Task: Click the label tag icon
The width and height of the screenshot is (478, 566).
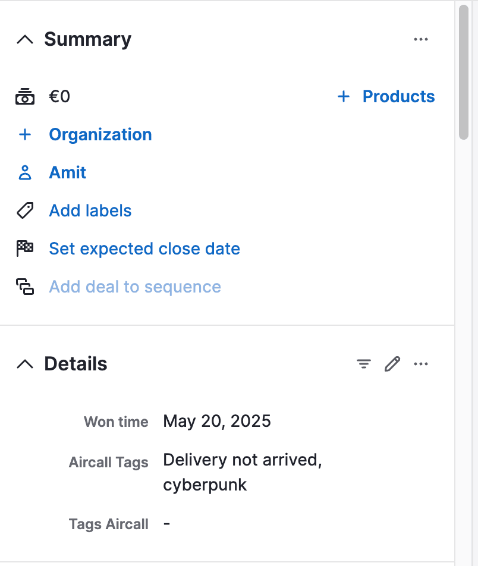Action: tap(24, 210)
